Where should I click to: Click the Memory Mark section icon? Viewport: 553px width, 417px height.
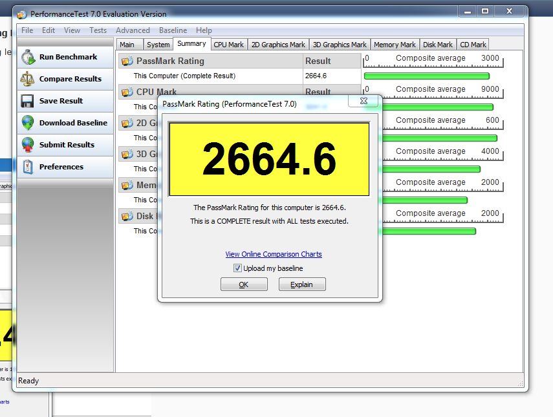[x=127, y=186]
